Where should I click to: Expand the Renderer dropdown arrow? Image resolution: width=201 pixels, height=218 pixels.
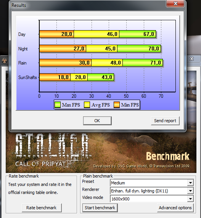pyautogui.click(x=190, y=191)
